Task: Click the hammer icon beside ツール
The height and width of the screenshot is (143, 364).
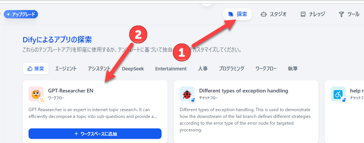Action: tap(341, 14)
